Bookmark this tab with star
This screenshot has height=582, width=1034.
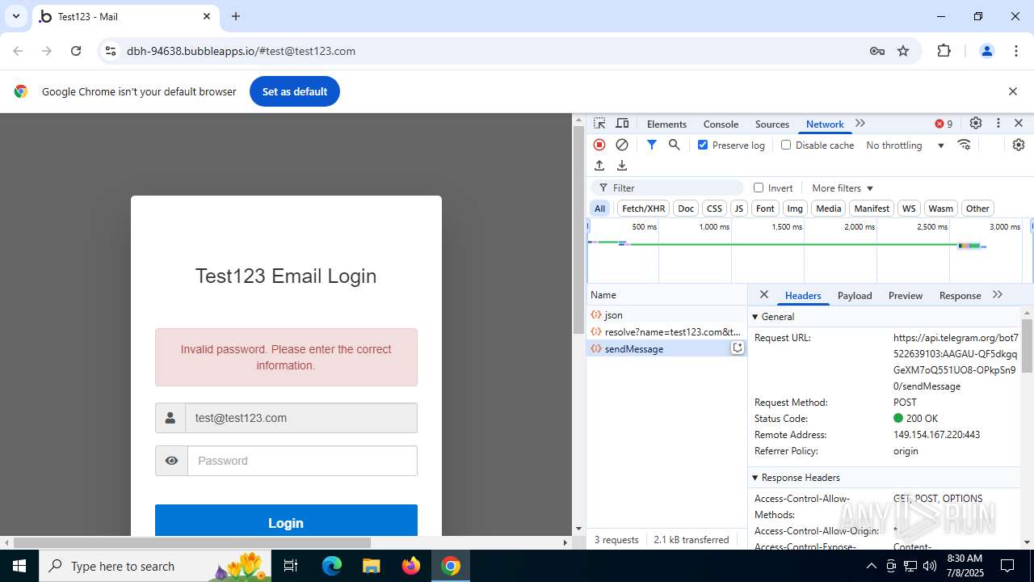[x=903, y=51]
